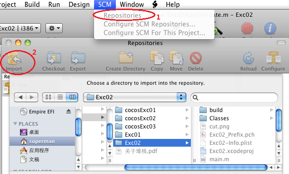Go back in the file browser
Screen dimensions: 289x174
point(20,97)
